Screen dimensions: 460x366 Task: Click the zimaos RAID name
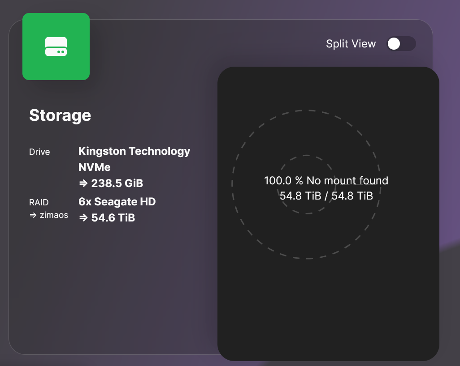(x=53, y=215)
